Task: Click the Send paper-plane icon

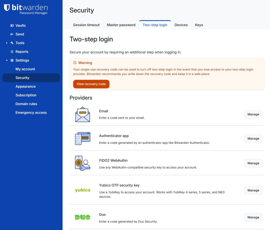Action: pyautogui.click(x=12, y=34)
